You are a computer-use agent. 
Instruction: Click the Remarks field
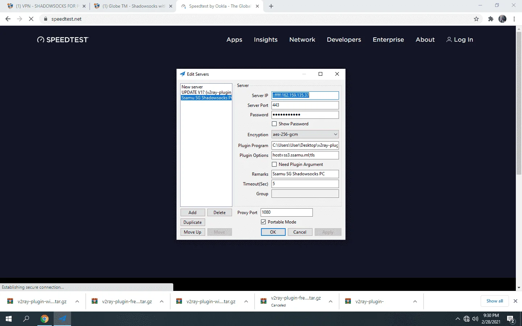(x=305, y=174)
